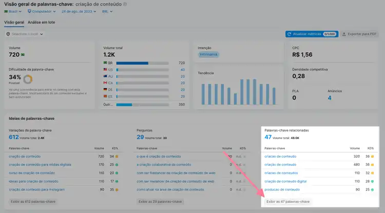Click the US flag in volume total list
Image resolution: width=385 pixels, height=213 pixels.
pyautogui.click(x=105, y=70)
